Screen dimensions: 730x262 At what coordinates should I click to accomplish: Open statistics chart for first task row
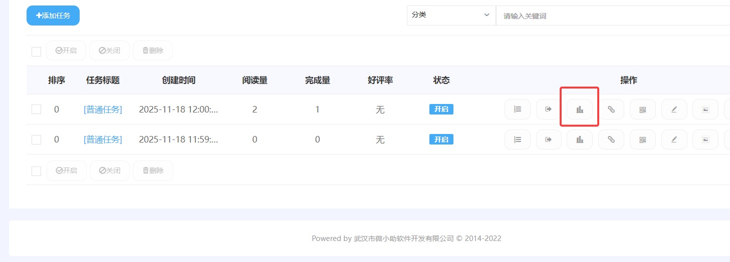[x=580, y=109]
